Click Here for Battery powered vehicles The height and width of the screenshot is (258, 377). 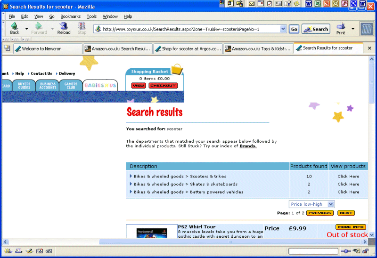348,192
